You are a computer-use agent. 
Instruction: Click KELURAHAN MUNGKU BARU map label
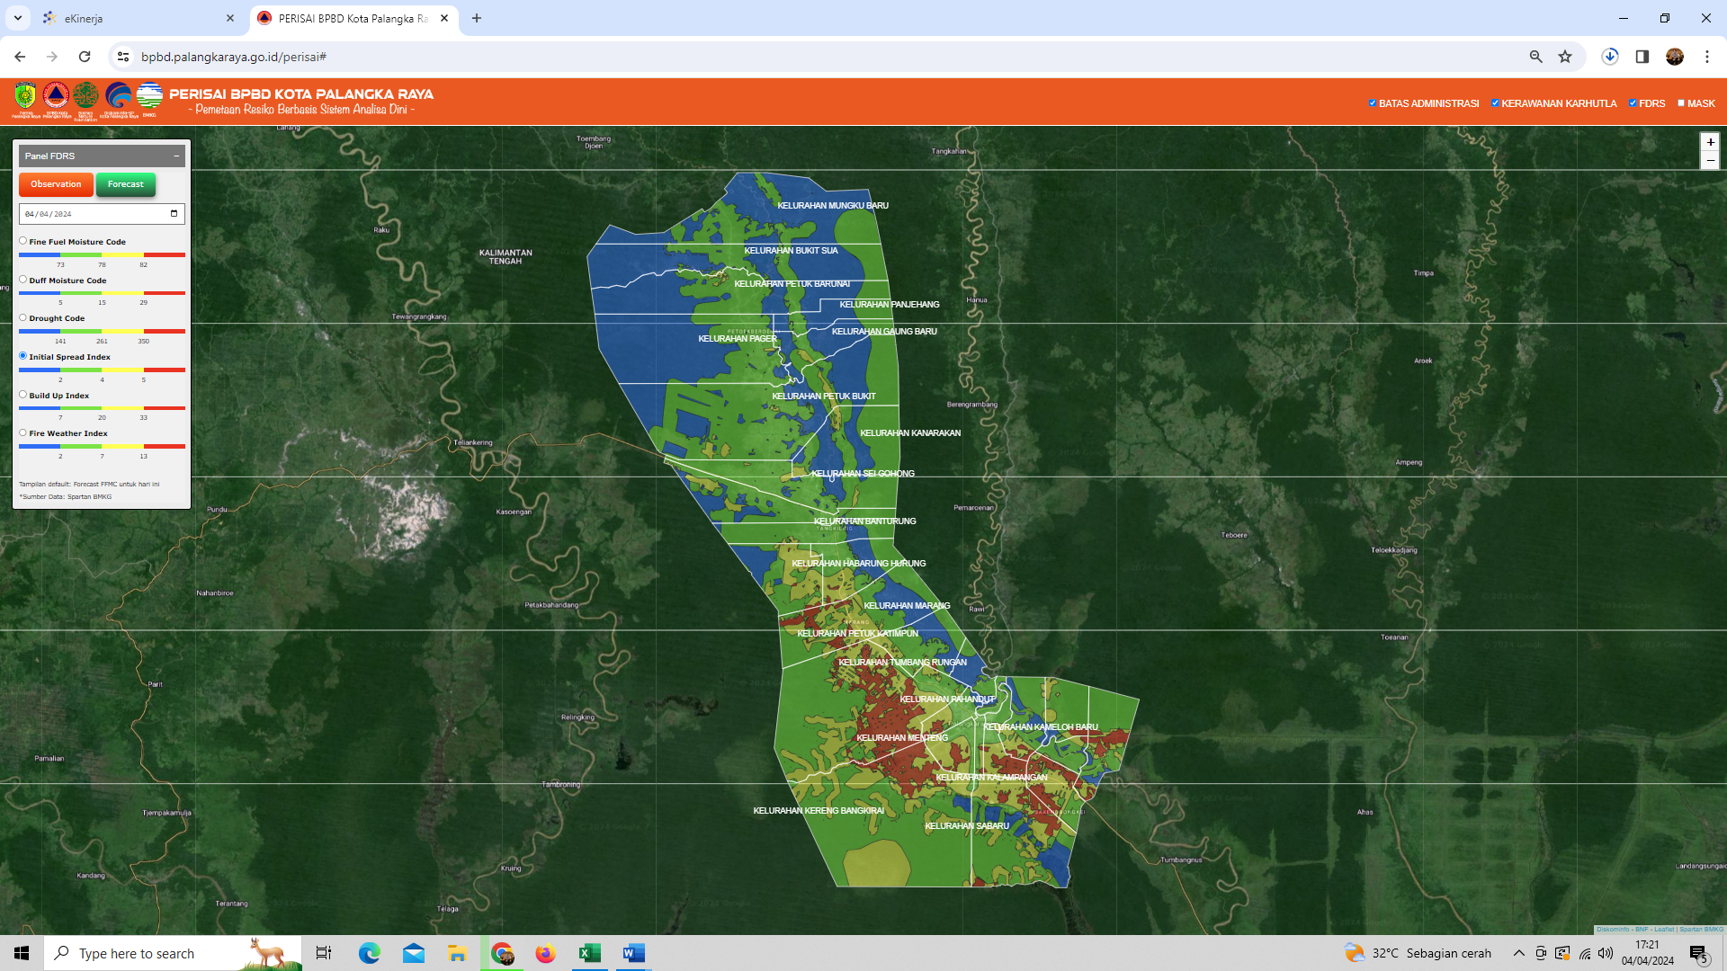click(x=833, y=206)
